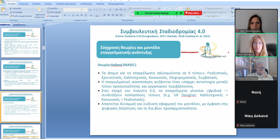
Task: Toggle Italic formatting
Action: click(69, 15)
